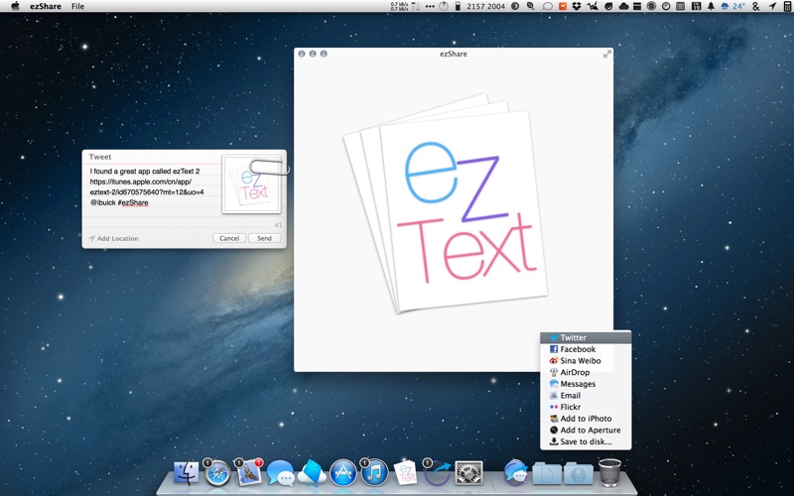Click the location arrow in menu bar
Image resolution: width=794 pixels, height=496 pixels.
pos(772,6)
